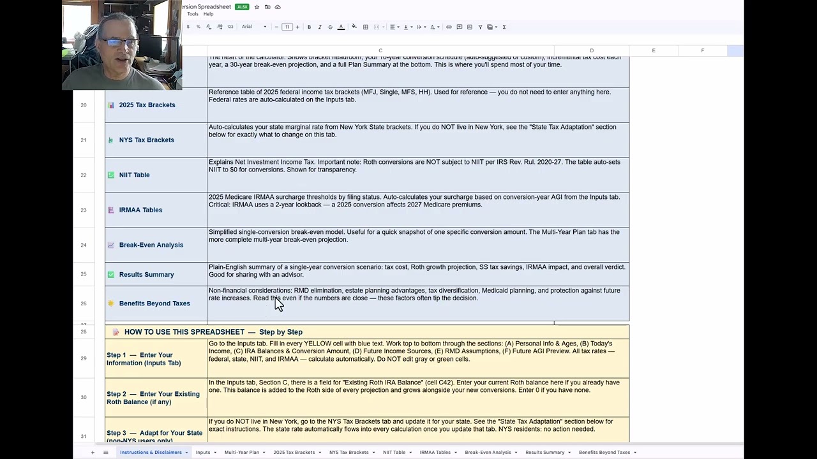Open the filter views dropdown
This screenshot has height=459, width=817.
tap(491, 27)
